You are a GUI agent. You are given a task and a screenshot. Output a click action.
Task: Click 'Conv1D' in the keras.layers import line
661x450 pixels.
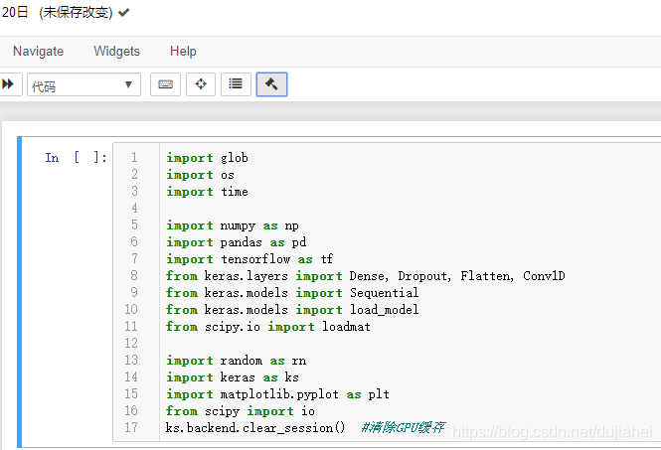pos(544,275)
